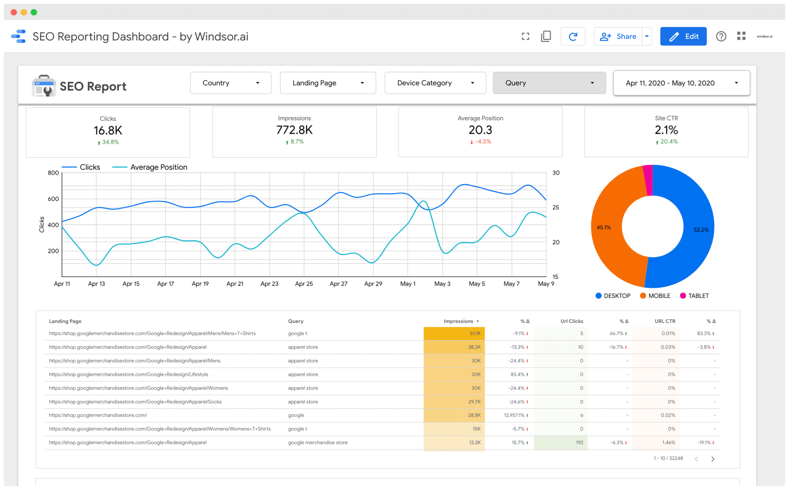Click the Windsor.ai grid/apps icon

tap(741, 36)
